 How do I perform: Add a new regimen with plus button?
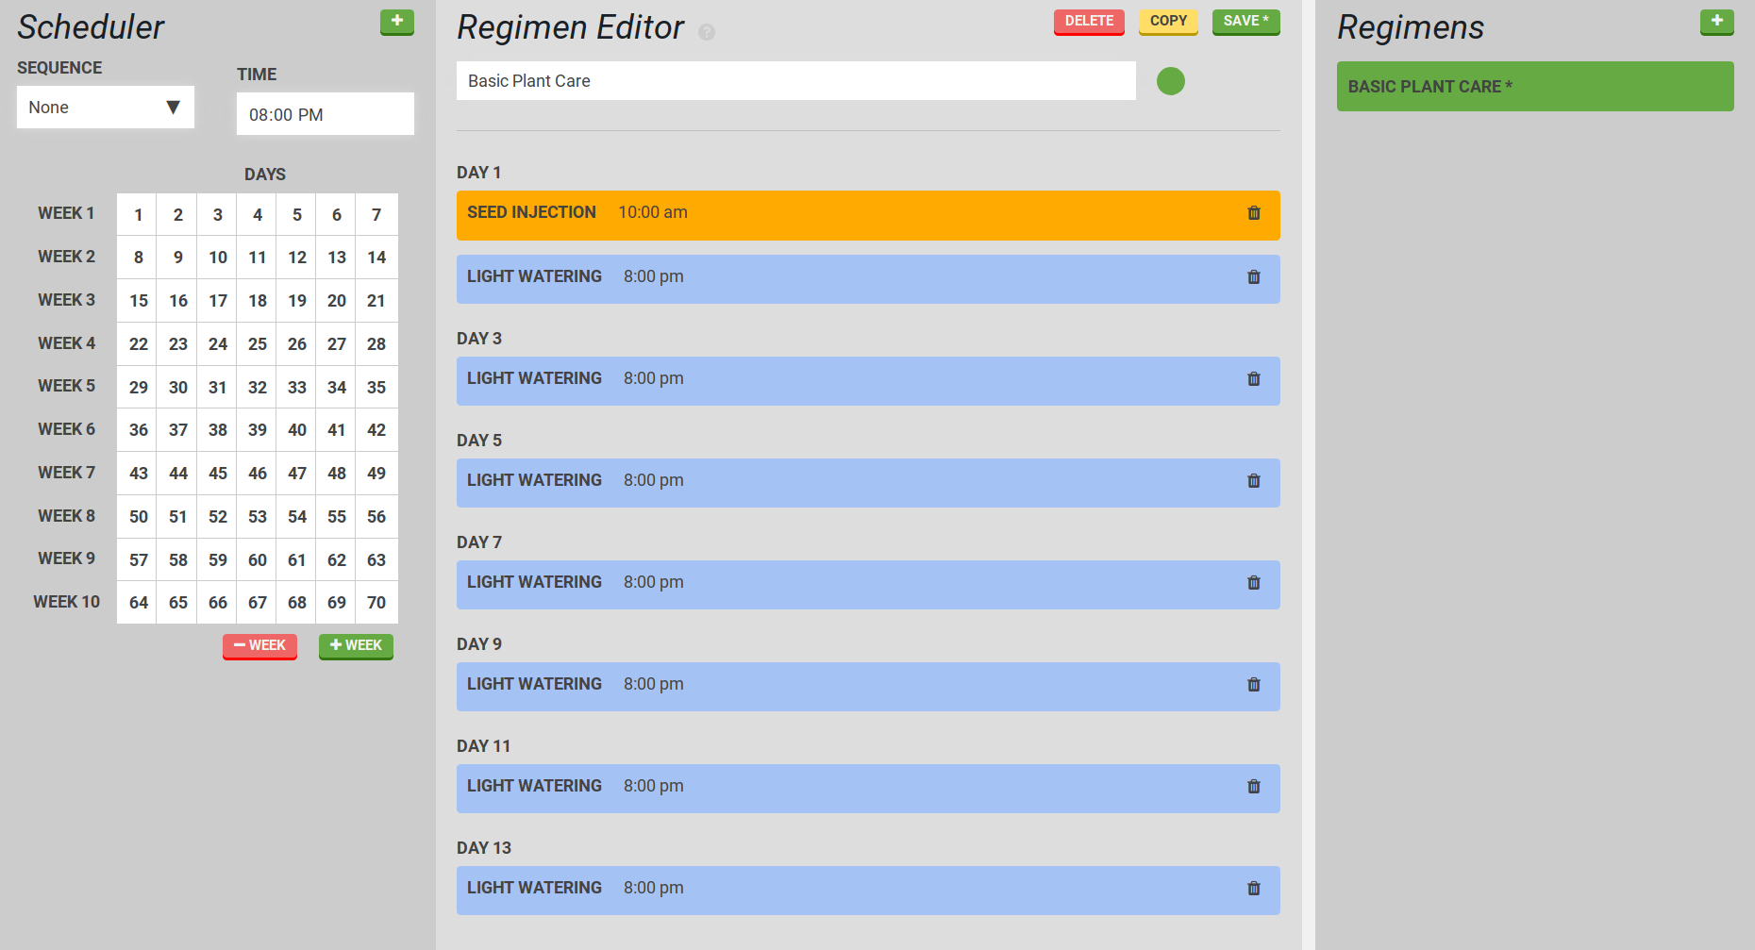pyautogui.click(x=1716, y=22)
